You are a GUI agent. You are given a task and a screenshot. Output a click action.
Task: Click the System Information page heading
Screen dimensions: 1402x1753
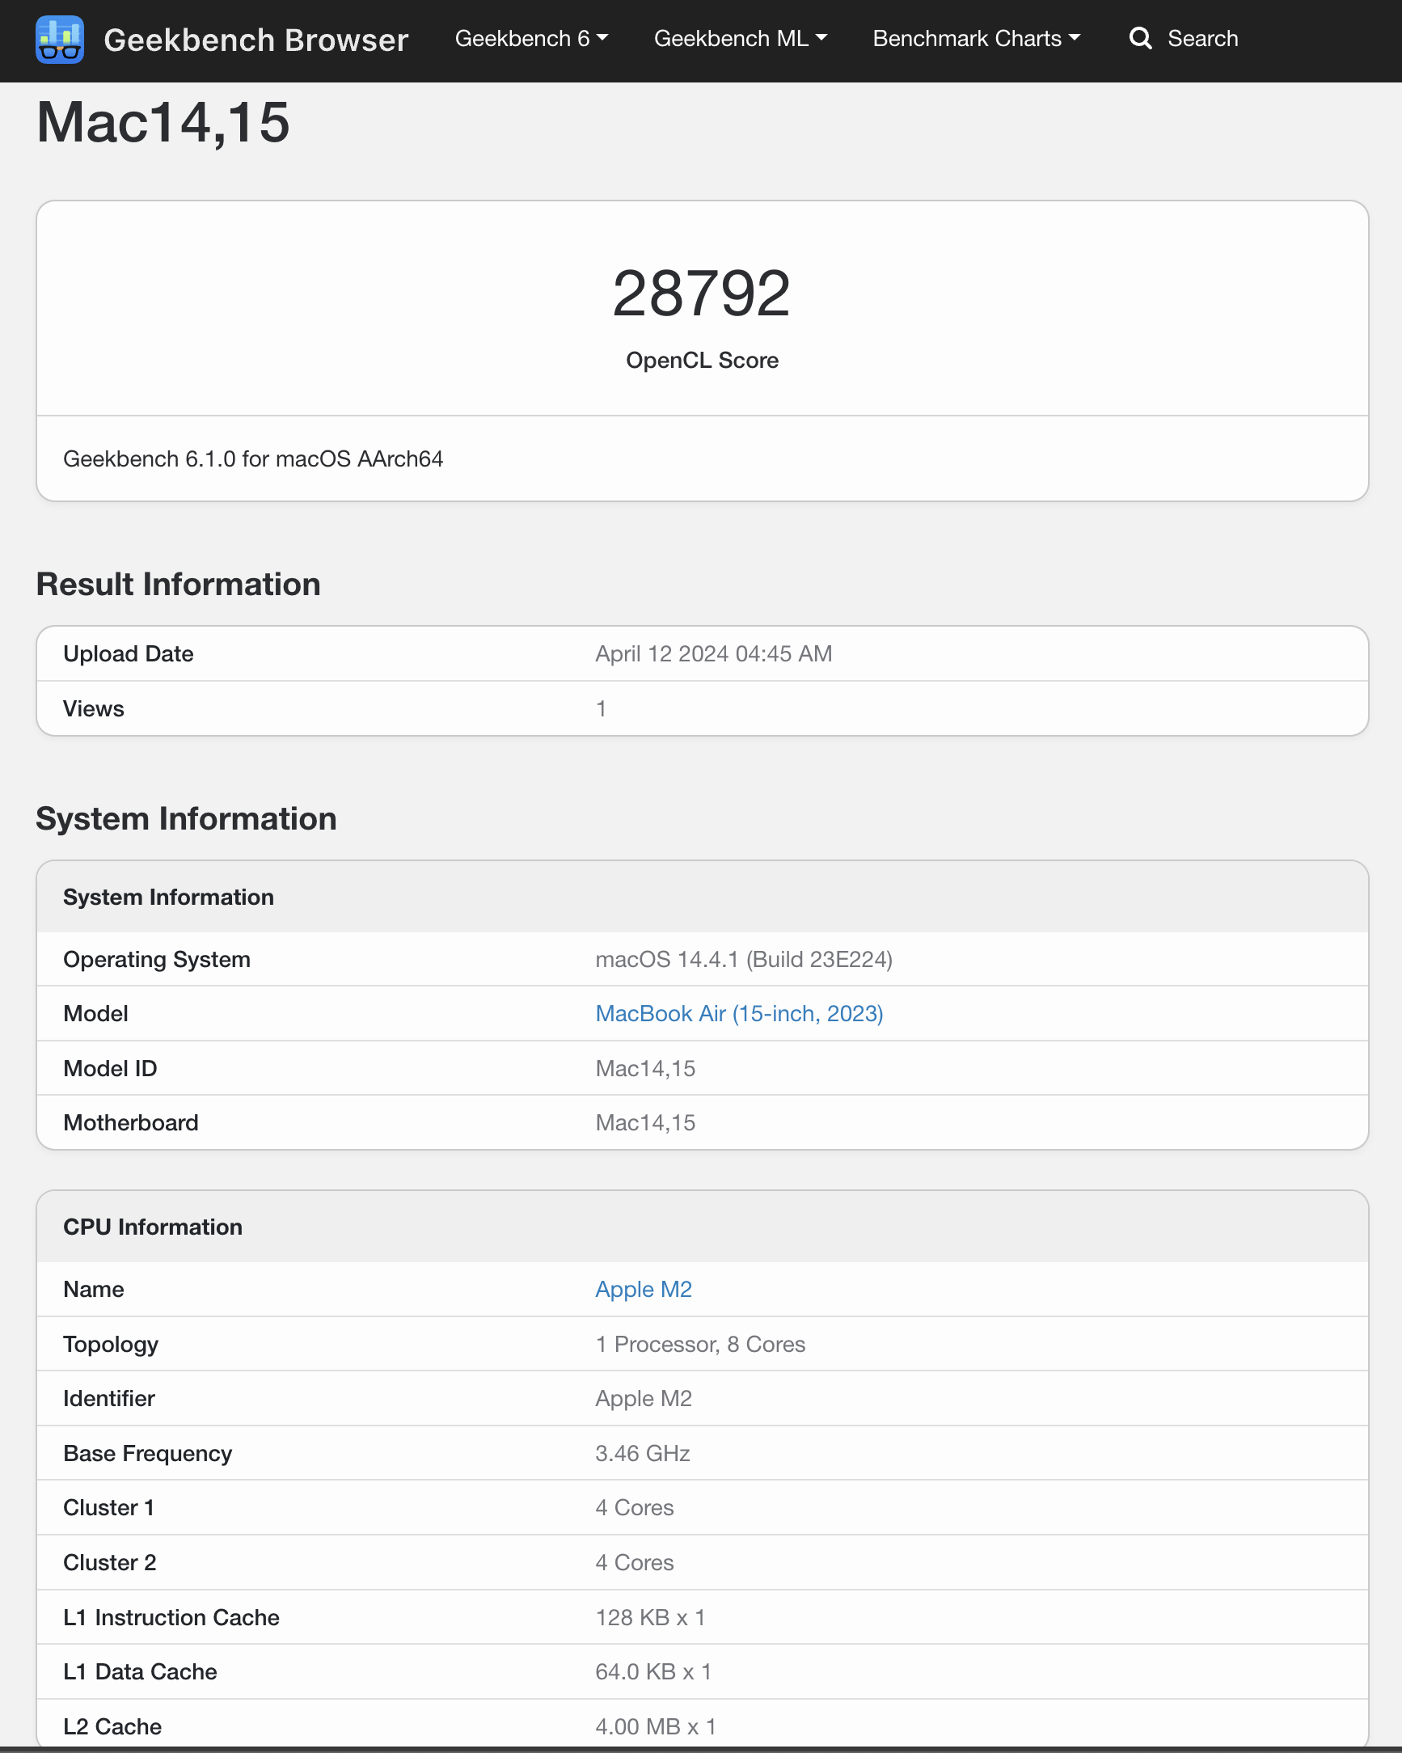[186, 819]
